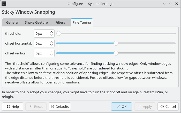Select the Fine Tuning tab
Image resolution: width=181 pixels, height=113 pixels.
point(82,23)
